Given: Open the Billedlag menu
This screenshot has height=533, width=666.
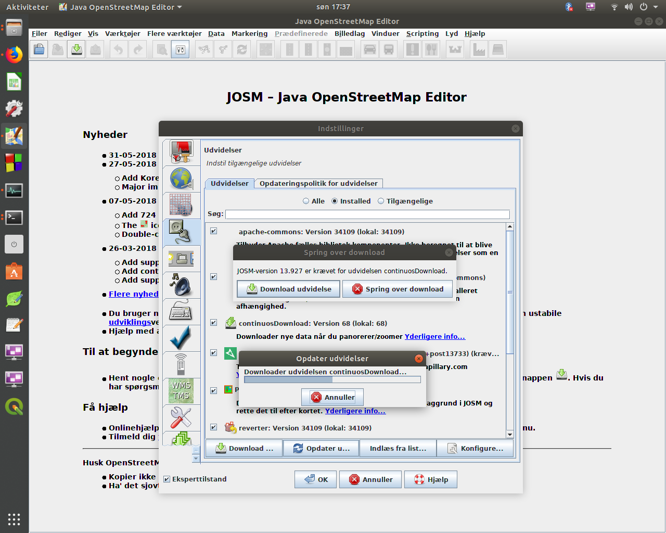Looking at the screenshot, I should click(350, 33).
